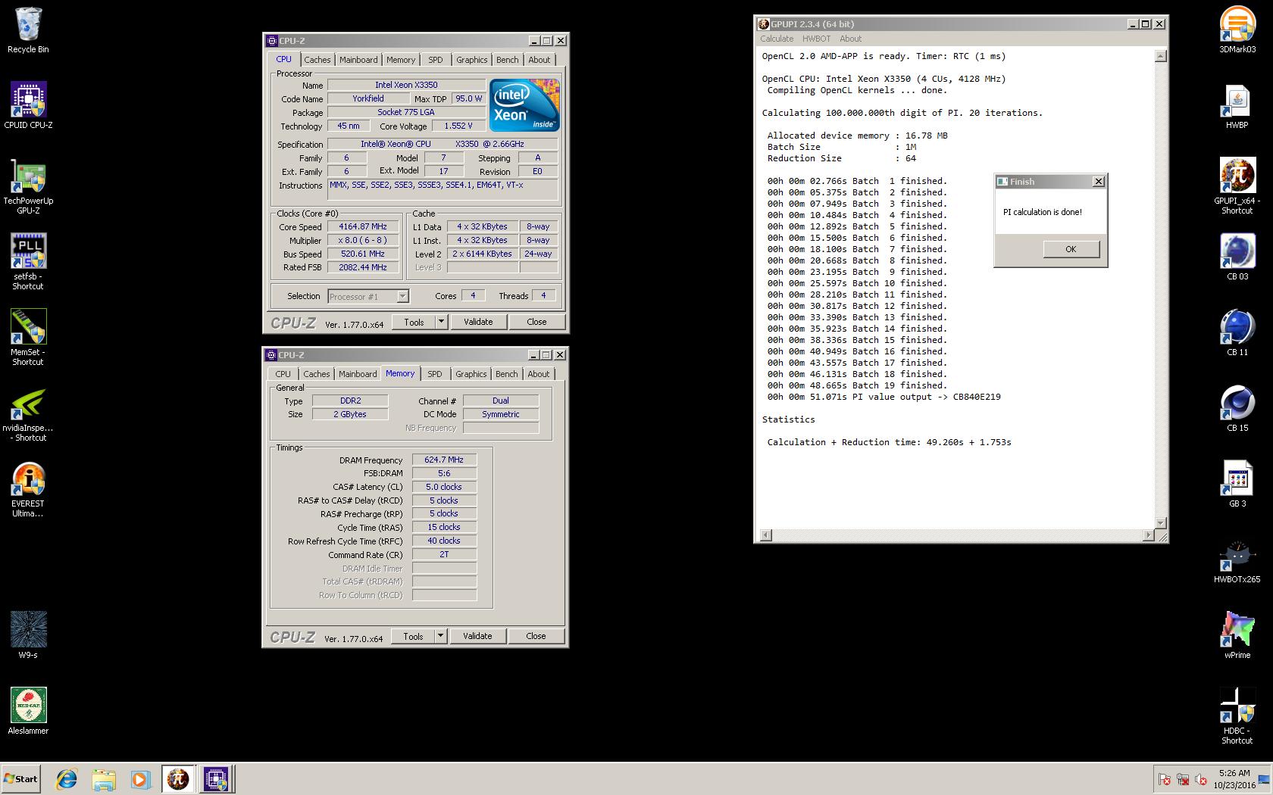Screen dimensions: 1273x795
Task: Open the GPUPI_x64 shortcut icon
Action: pyautogui.click(x=1237, y=186)
